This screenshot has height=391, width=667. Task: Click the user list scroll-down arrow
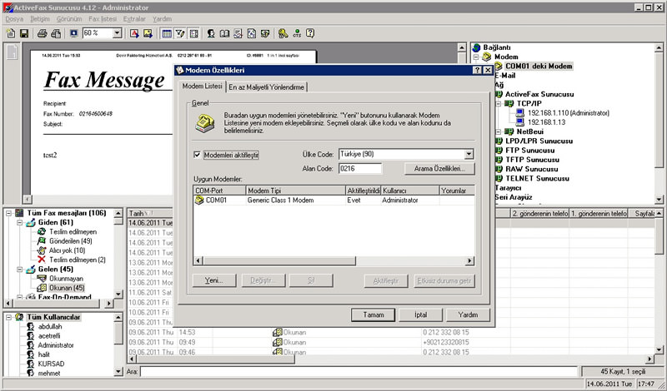[x=118, y=372]
